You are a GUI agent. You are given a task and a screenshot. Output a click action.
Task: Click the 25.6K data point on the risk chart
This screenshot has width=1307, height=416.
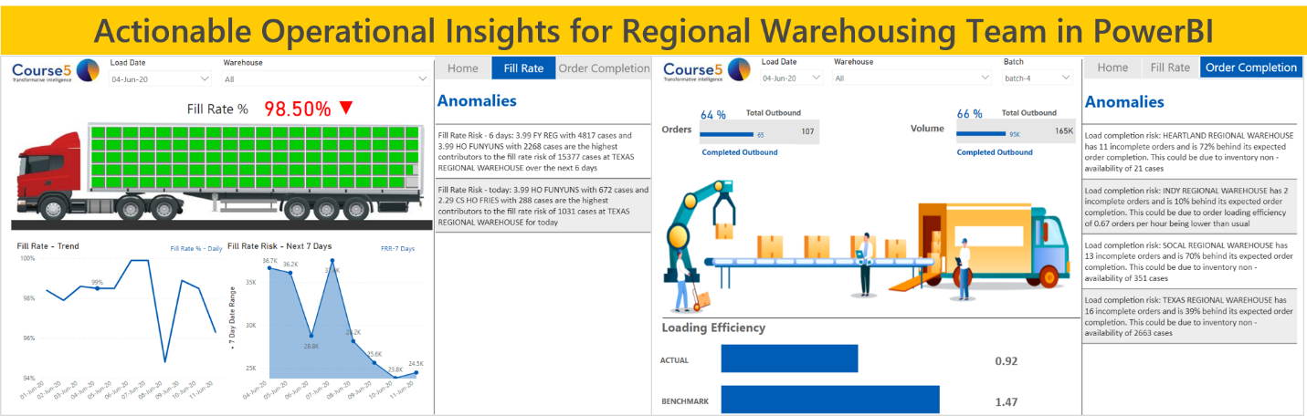tap(374, 362)
